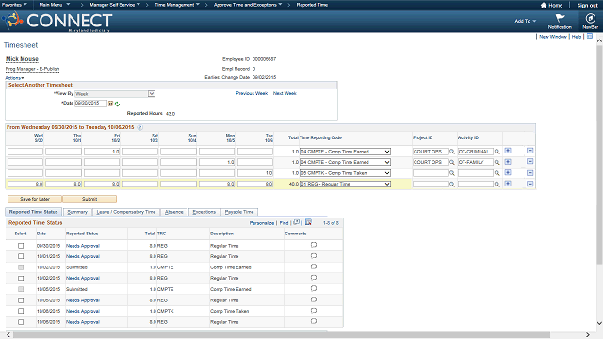The image size is (603, 339).
Task: Switch to the Absence tab
Action: pos(173,212)
